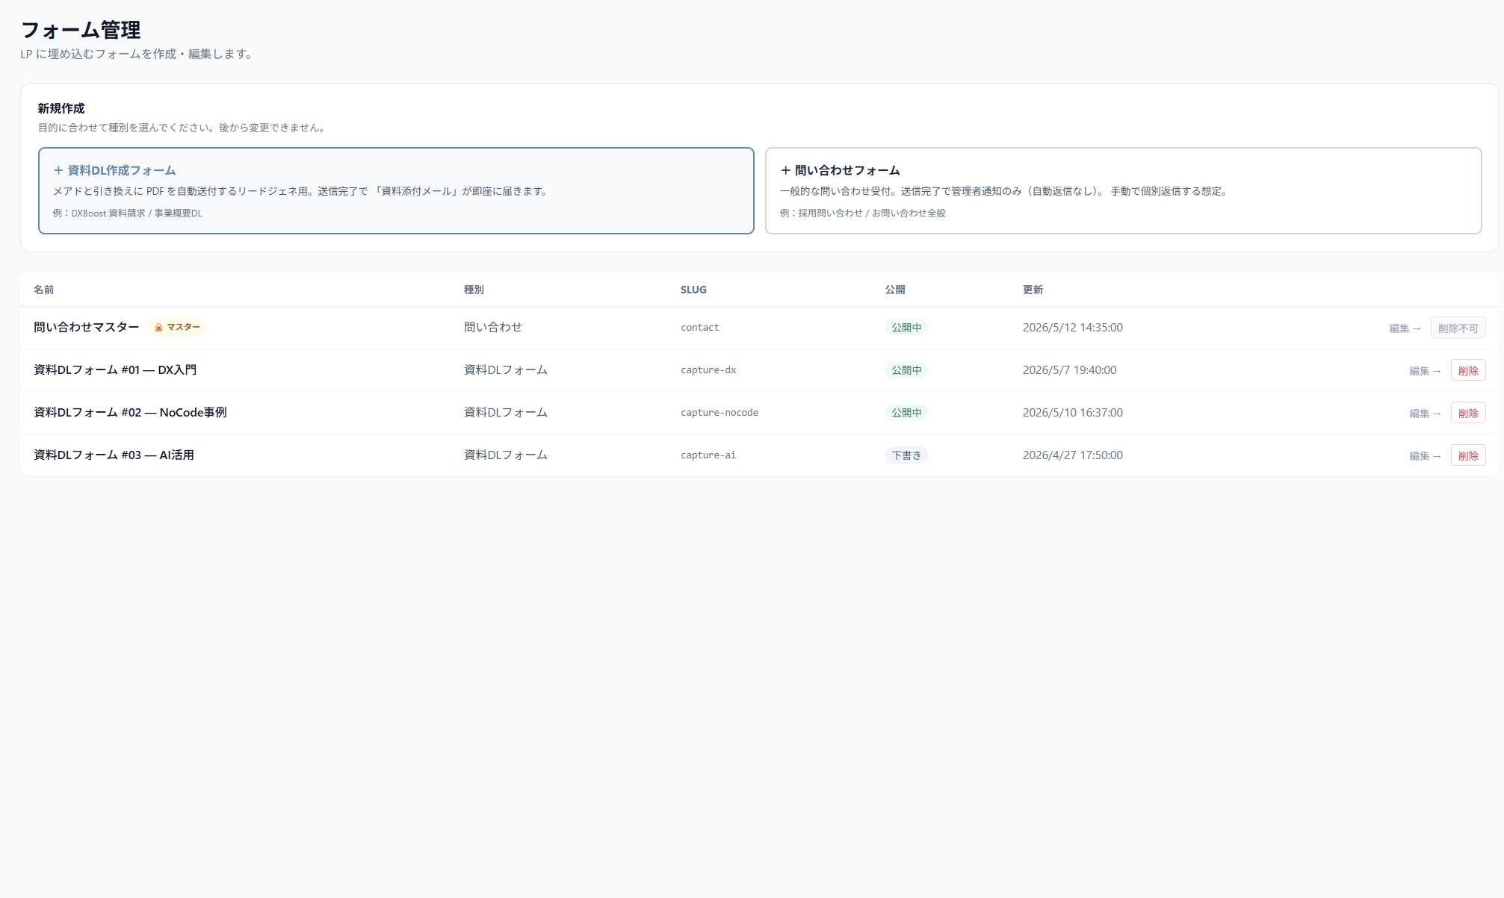The height and width of the screenshot is (898, 1504).
Task: Create a new 資料DL作成フォーム
Action: click(x=396, y=190)
